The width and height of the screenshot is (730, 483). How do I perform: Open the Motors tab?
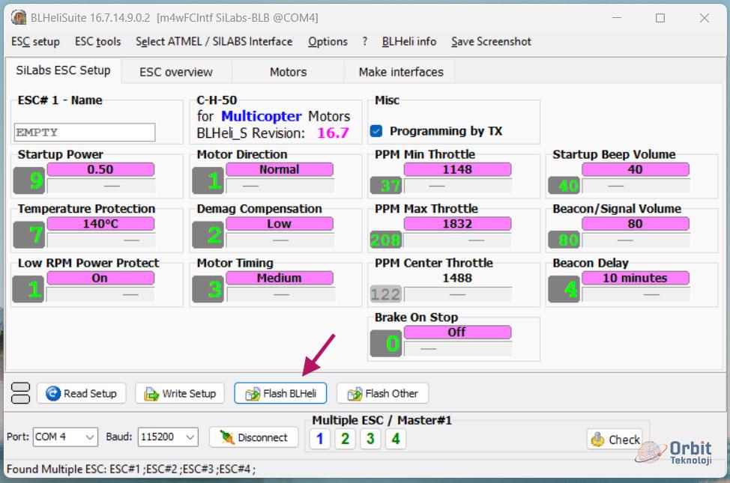coord(288,72)
